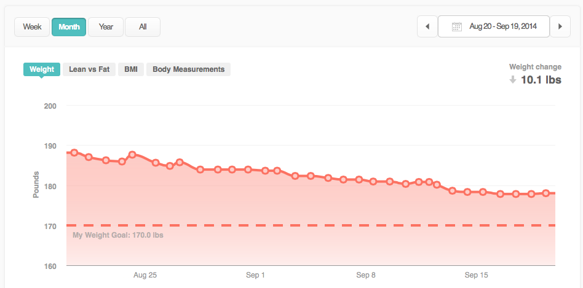Click the My Weight Goal: 170.0 lbs label
The image size is (583, 288).
(x=118, y=235)
